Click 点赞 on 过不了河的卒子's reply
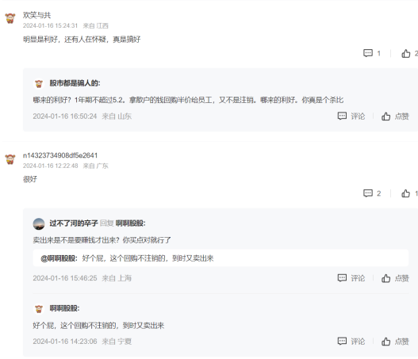Image resolution: width=418 pixels, height=359 pixels. [395, 278]
